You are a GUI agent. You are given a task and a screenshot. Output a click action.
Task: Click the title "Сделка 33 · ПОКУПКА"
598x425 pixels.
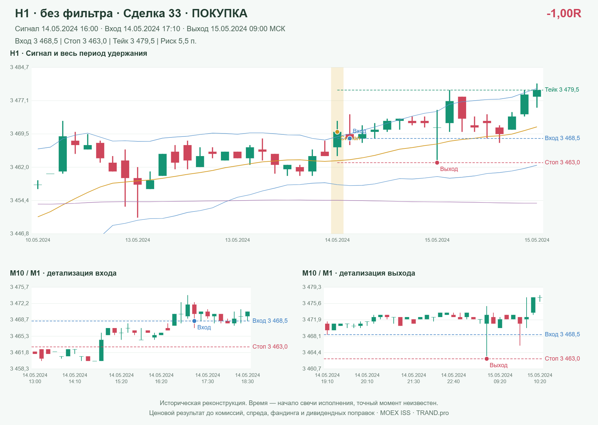click(x=185, y=13)
